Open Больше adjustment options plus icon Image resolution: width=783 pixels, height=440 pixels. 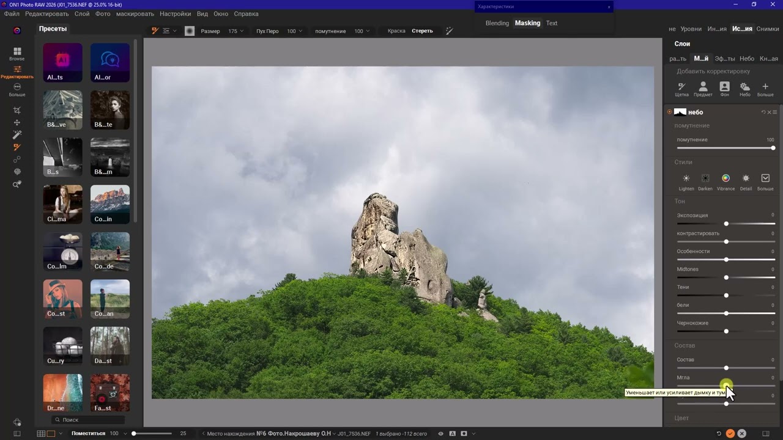click(765, 89)
